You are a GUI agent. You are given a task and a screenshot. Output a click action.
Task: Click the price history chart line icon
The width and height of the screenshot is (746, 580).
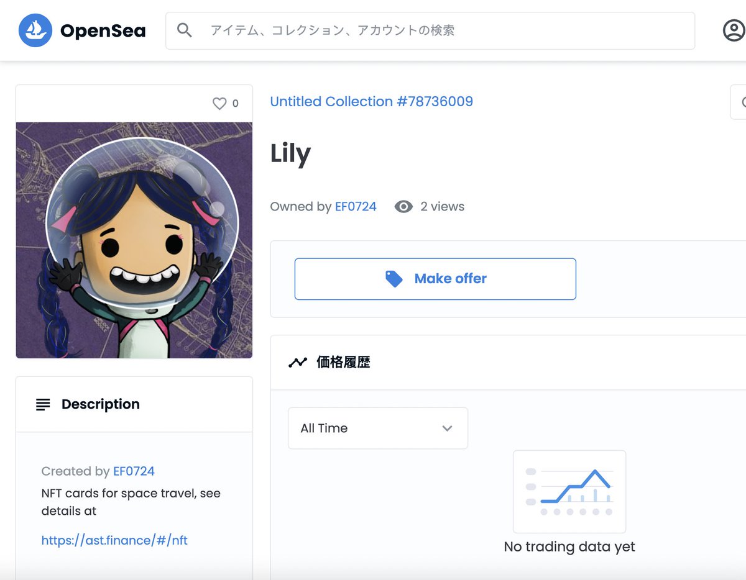pos(298,361)
